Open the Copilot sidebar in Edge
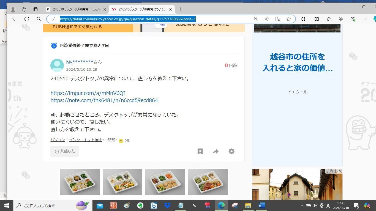376x211 pixels. point(374,19)
